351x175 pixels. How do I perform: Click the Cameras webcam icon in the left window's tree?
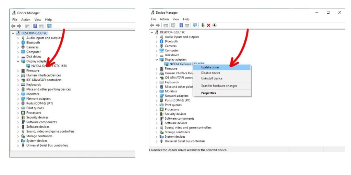click(23, 47)
